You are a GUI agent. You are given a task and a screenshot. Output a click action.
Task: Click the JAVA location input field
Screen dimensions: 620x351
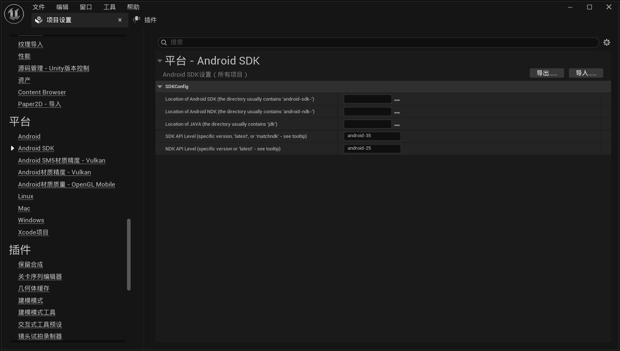coord(368,124)
